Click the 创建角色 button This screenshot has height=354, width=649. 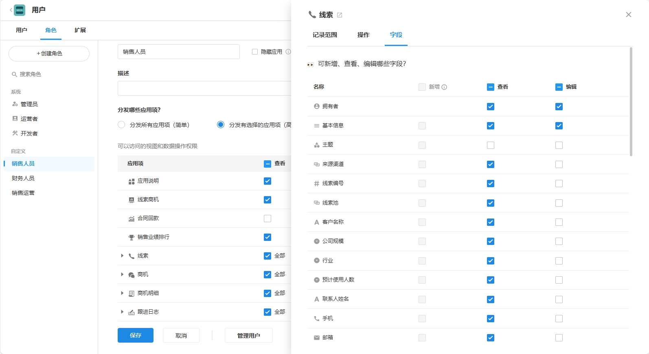(x=49, y=54)
